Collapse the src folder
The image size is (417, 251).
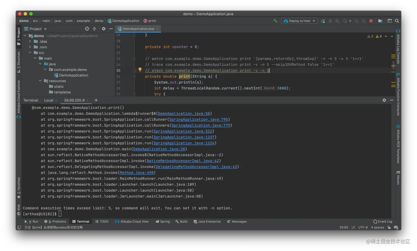click(30, 53)
